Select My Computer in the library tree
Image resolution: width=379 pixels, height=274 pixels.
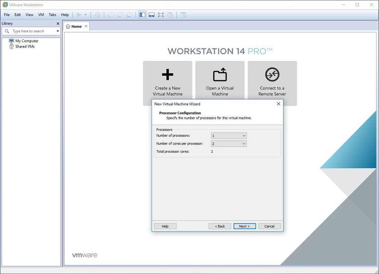click(24, 41)
